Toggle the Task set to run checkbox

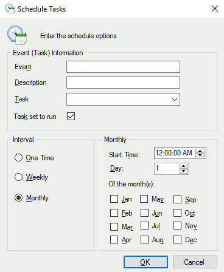tap(71, 117)
